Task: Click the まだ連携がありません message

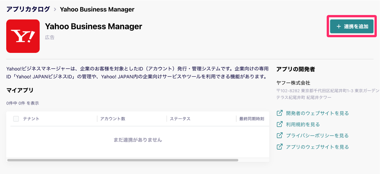Action: [x=138, y=140]
